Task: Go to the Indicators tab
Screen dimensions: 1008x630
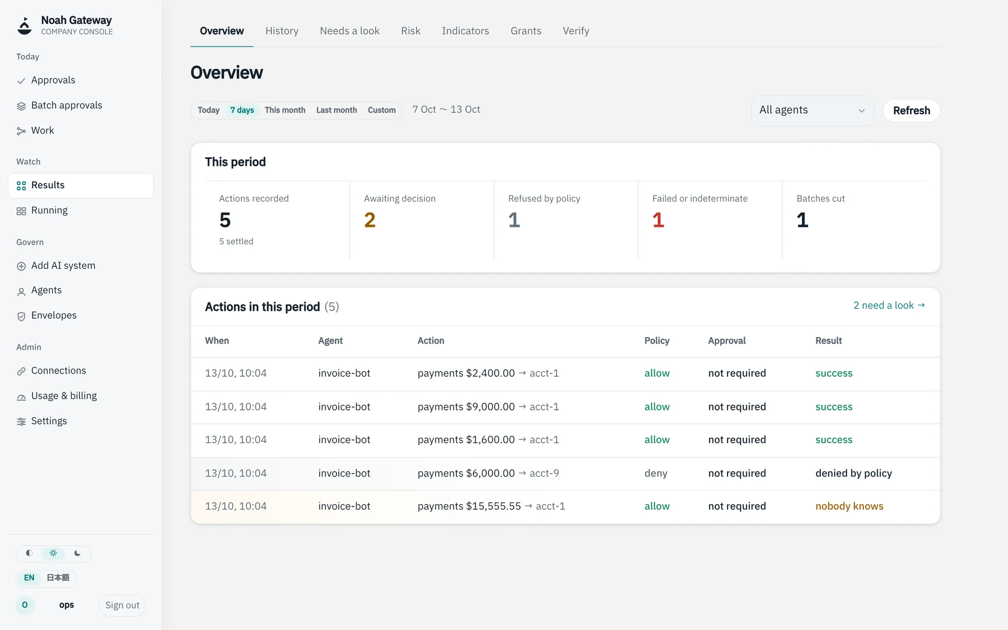Action: pyautogui.click(x=465, y=31)
